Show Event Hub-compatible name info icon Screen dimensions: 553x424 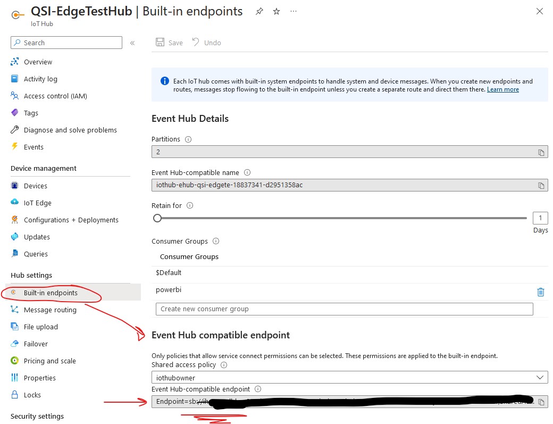tap(247, 172)
